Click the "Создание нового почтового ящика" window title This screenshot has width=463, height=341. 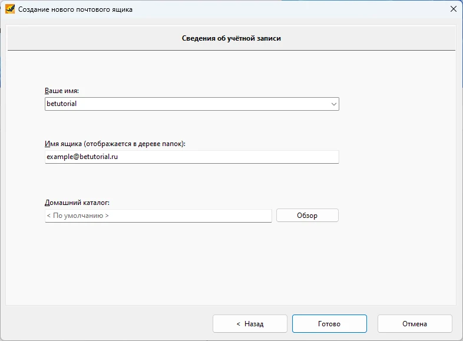point(75,9)
